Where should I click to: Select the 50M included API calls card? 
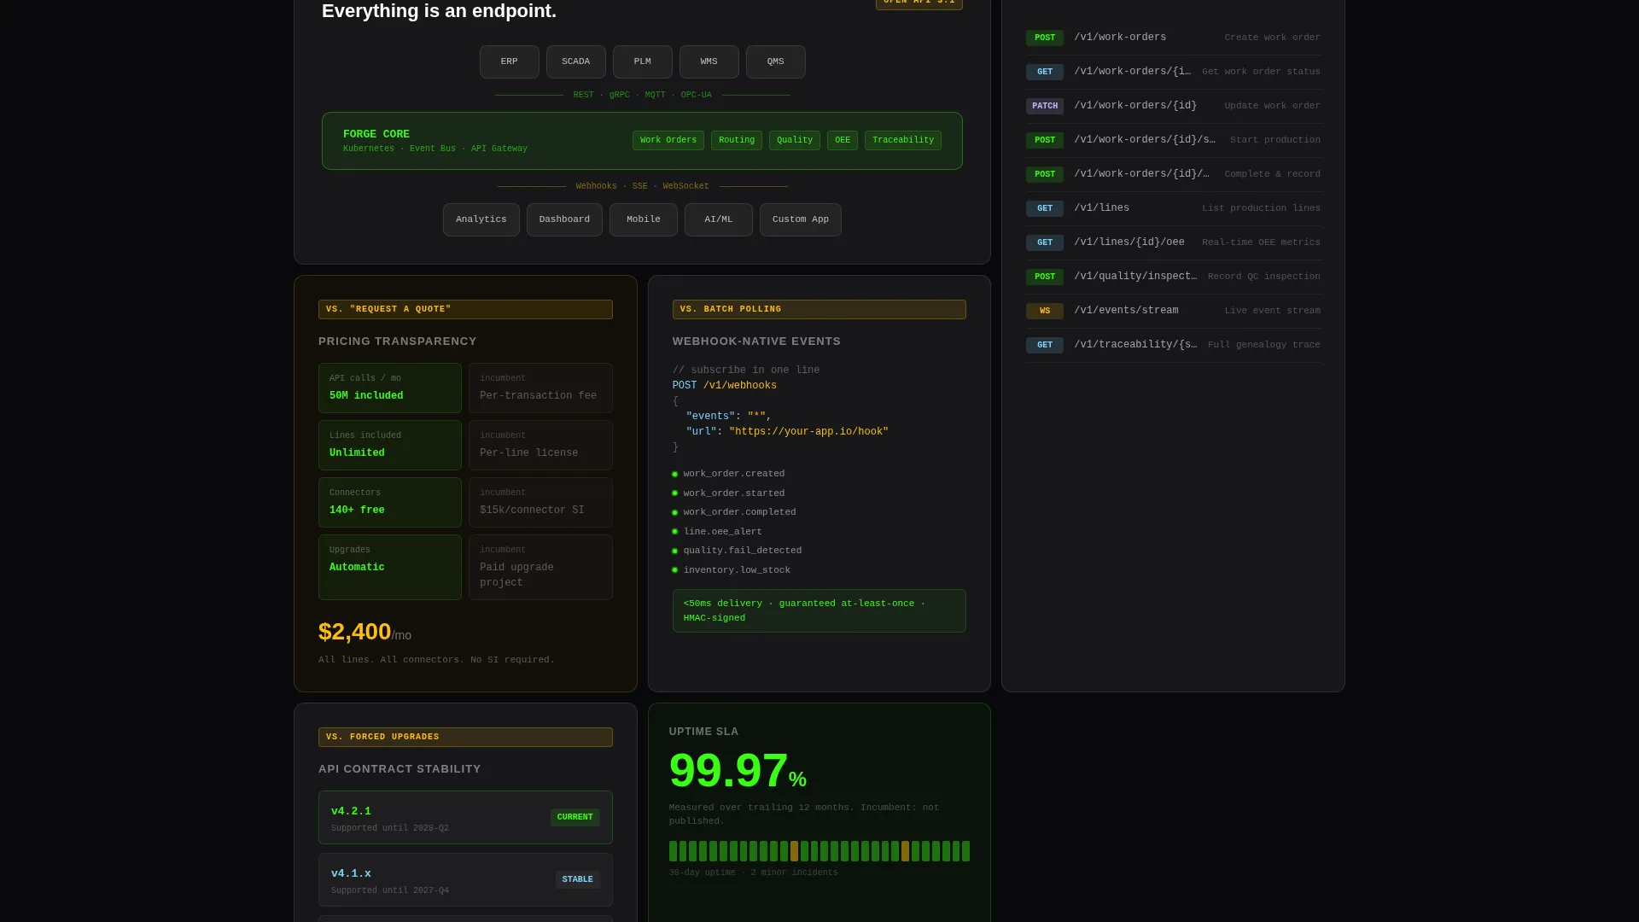click(x=389, y=388)
